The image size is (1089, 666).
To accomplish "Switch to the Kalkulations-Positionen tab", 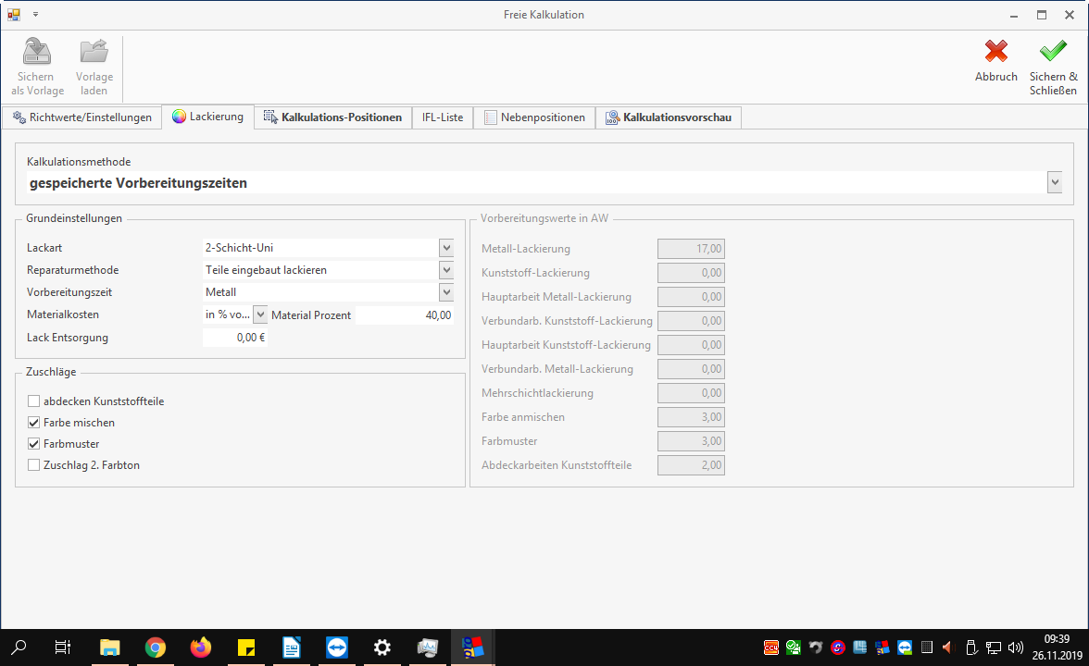I will (x=333, y=117).
